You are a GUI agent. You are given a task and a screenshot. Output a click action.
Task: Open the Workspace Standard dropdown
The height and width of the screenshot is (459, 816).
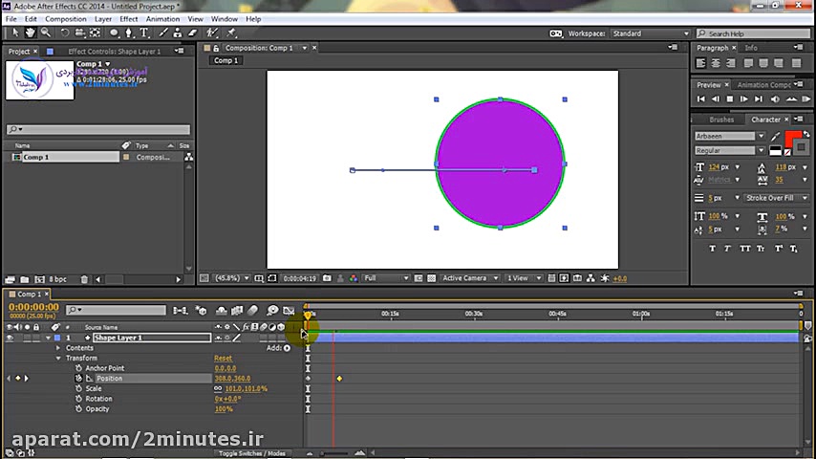(x=650, y=33)
